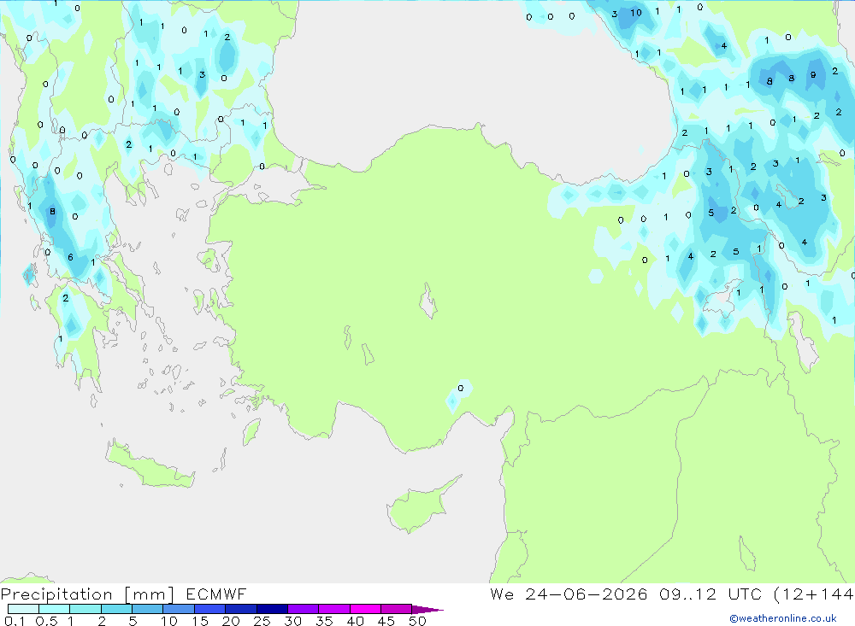
Task: Choose the 10–15 mm legend swatch
Action: coord(179,609)
